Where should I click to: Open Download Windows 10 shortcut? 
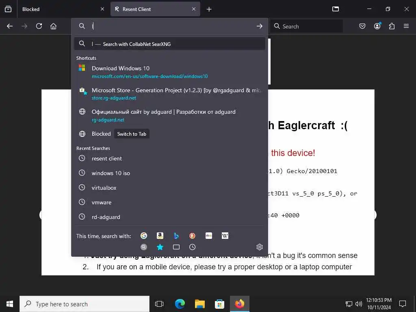169,72
